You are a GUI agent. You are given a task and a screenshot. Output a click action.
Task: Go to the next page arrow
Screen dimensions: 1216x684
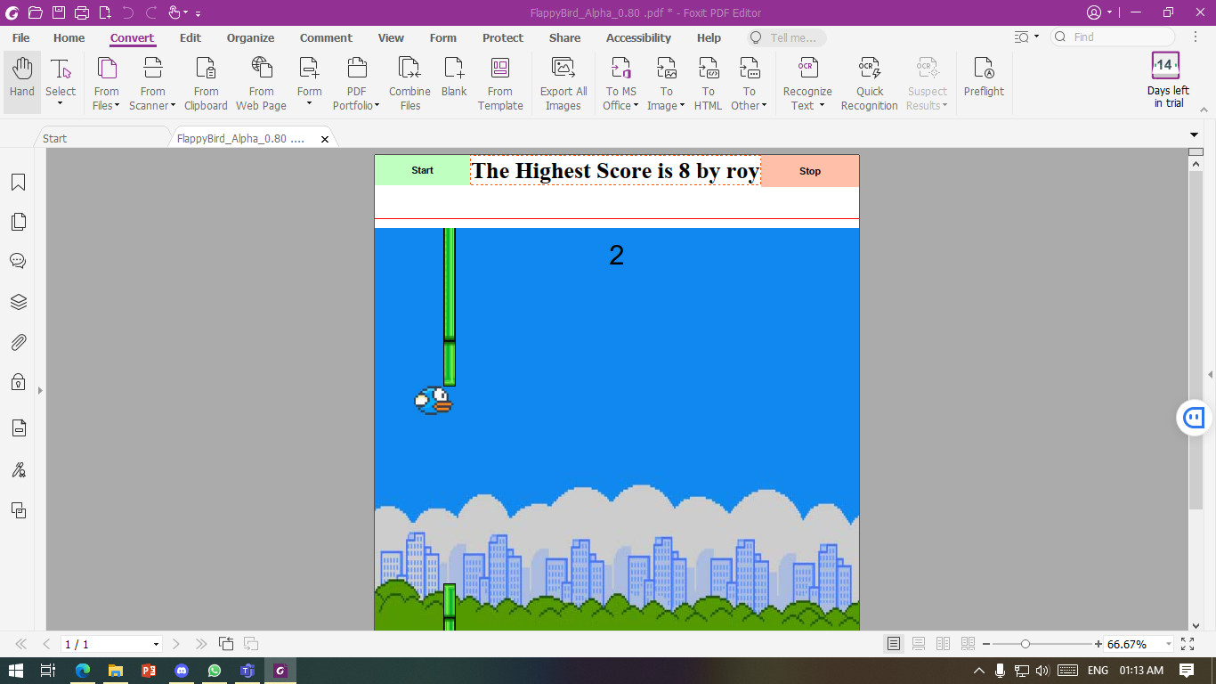(176, 644)
